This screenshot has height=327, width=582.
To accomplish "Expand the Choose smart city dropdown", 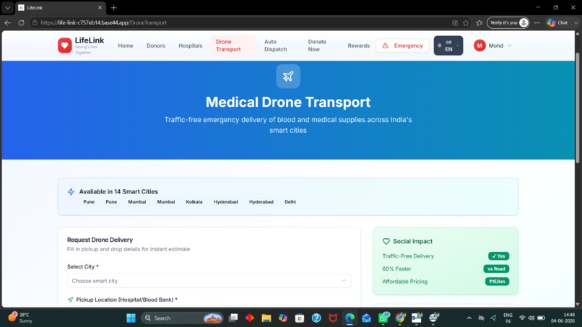I will (x=209, y=281).
